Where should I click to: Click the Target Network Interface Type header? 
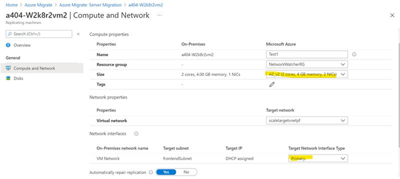point(316,148)
